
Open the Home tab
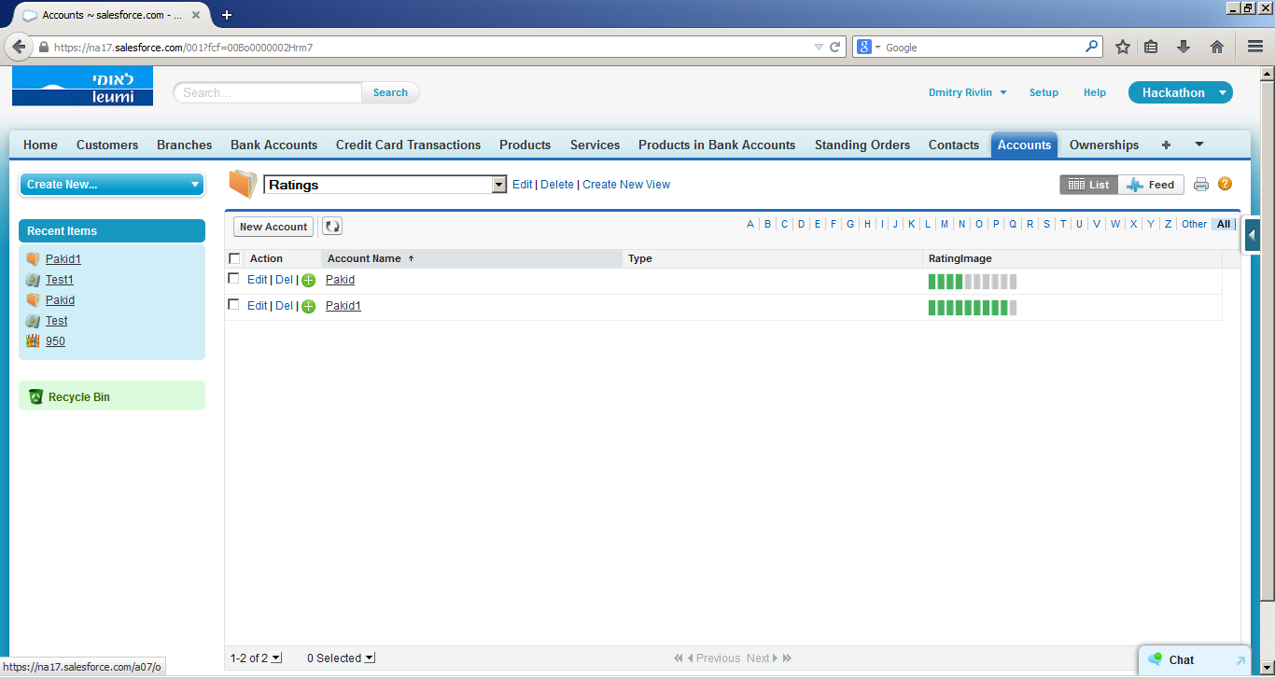click(40, 145)
